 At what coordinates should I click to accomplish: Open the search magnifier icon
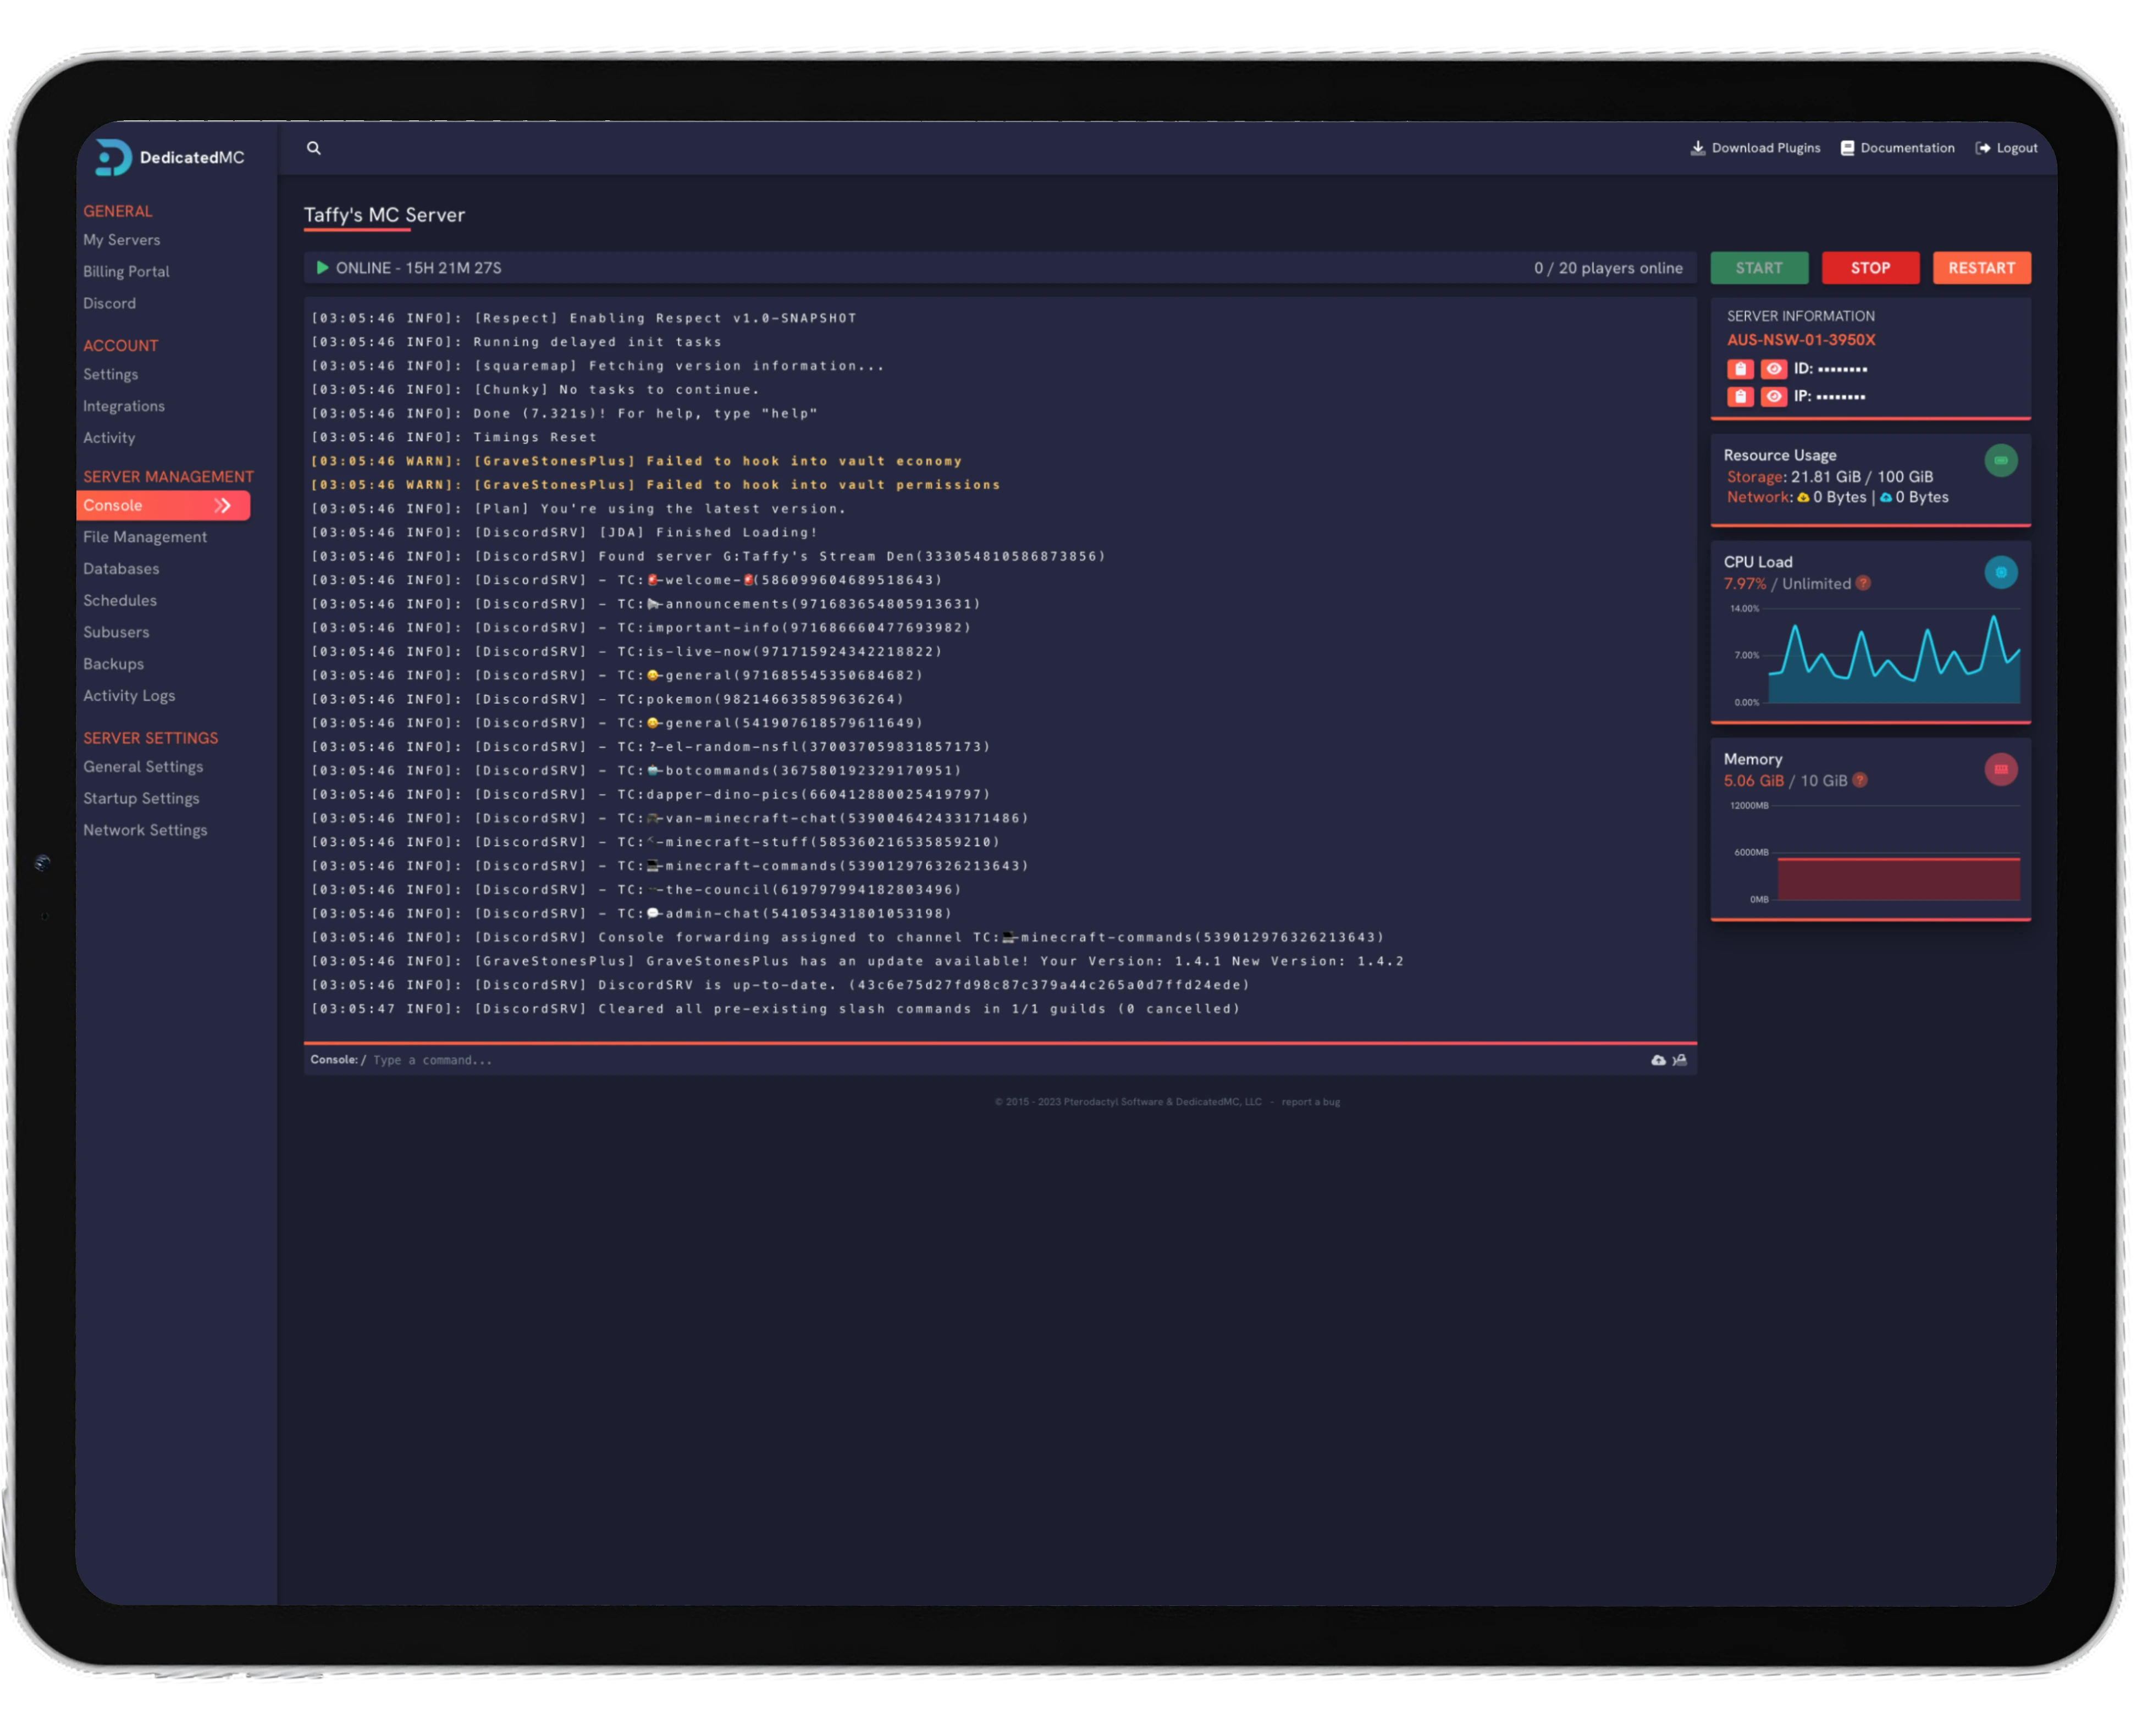tap(314, 148)
